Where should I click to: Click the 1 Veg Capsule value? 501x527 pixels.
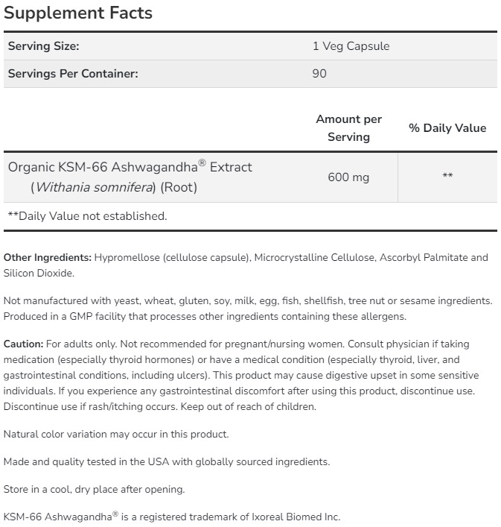(351, 46)
